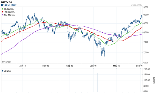Click the May-15 date axis label

pyautogui.click(x=46, y=66)
